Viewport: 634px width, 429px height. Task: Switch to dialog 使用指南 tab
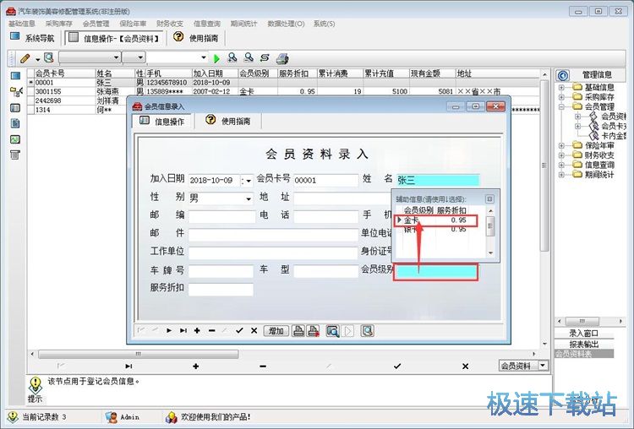click(x=228, y=121)
